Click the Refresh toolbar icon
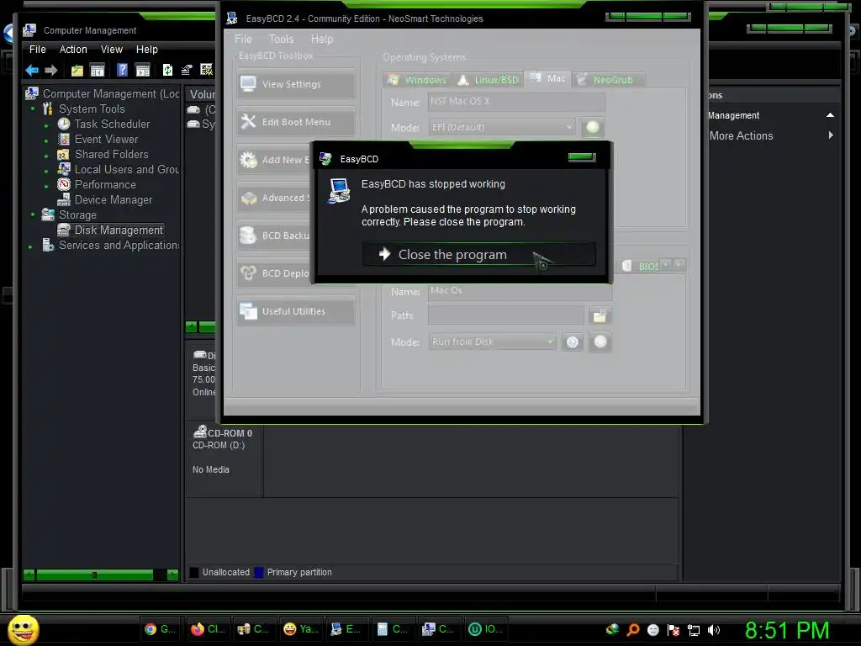 point(167,70)
